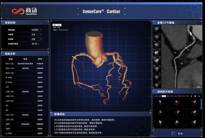Click the 血管CPR重建 panel header
205x138 pixels.
[x=177, y=23]
